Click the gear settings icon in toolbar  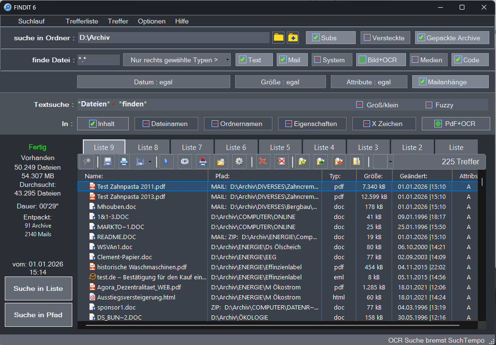click(239, 161)
